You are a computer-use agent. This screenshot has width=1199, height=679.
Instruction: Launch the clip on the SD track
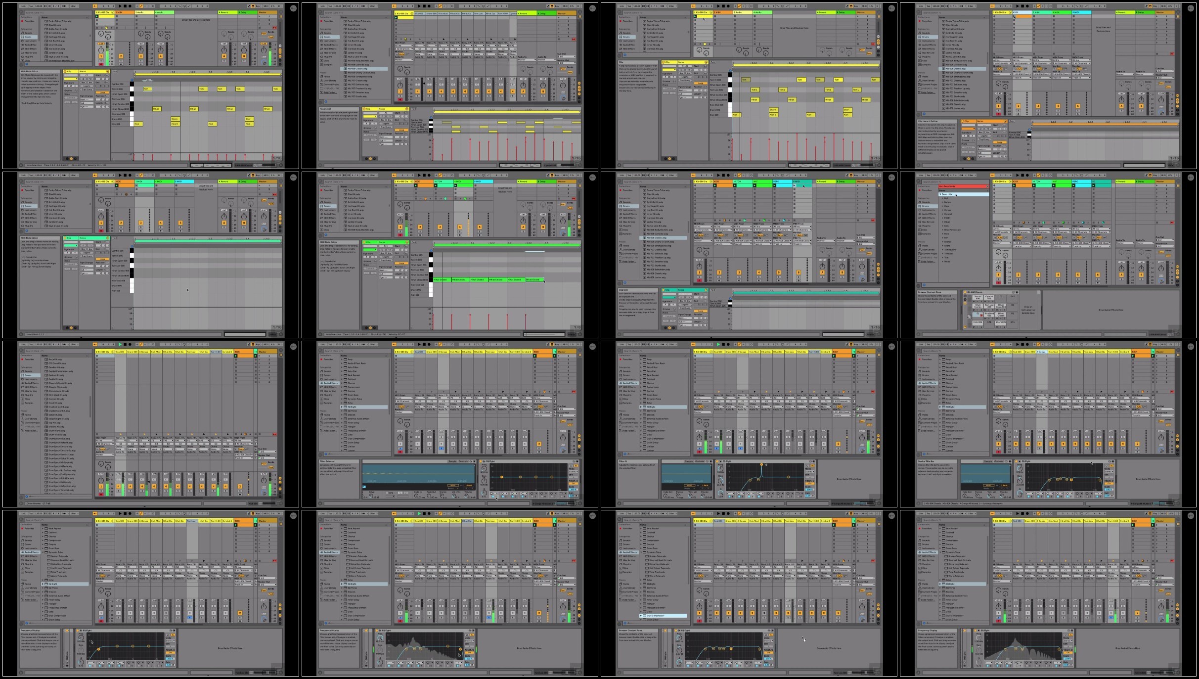tap(1093, 185)
